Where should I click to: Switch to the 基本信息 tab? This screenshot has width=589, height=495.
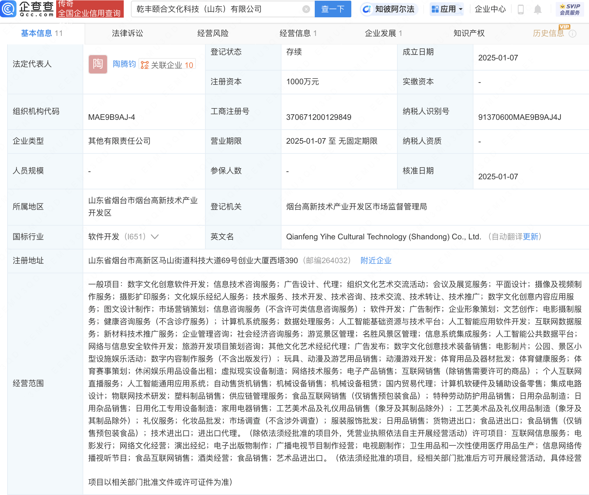click(42, 33)
